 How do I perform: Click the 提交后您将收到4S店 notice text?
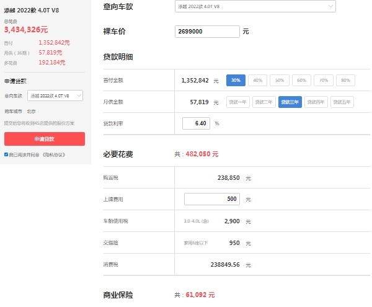(x=39, y=123)
